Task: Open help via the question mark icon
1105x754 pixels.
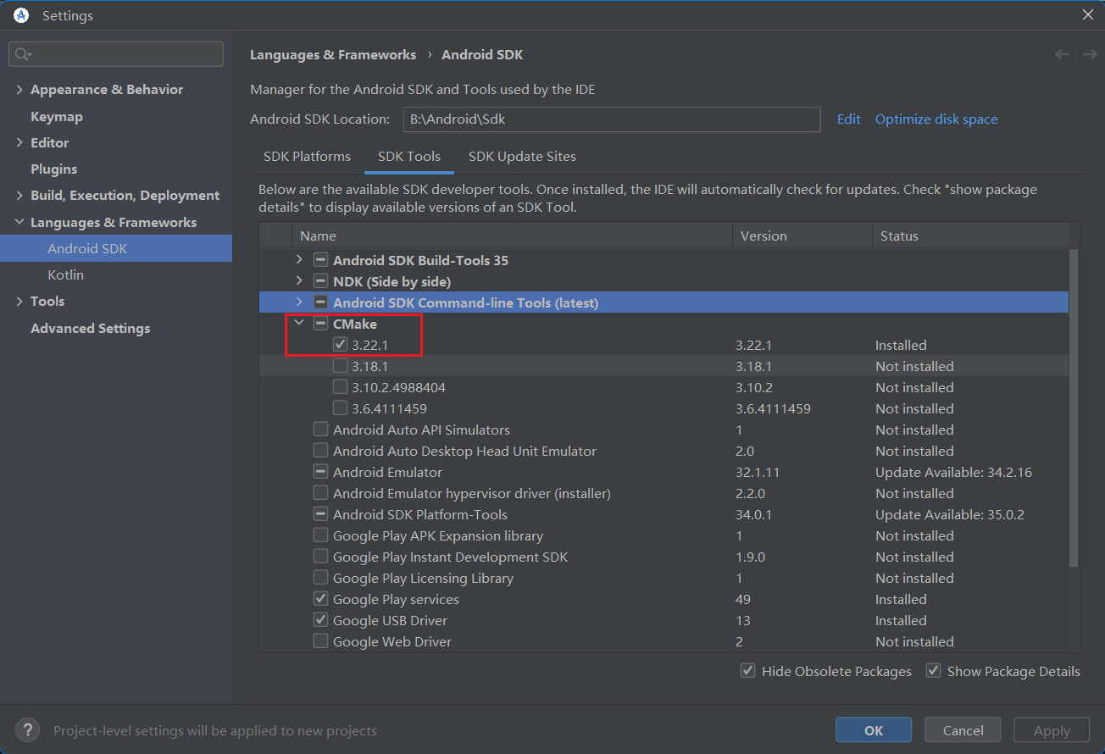Action: click(27, 730)
